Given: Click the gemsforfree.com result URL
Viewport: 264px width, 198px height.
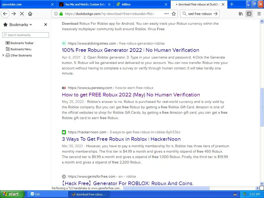Looking at the screenshot, I should [102, 176].
